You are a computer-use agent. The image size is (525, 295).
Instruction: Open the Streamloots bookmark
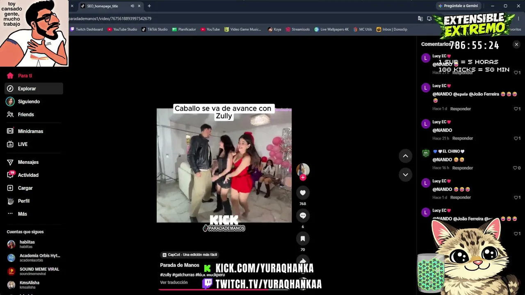click(298, 29)
